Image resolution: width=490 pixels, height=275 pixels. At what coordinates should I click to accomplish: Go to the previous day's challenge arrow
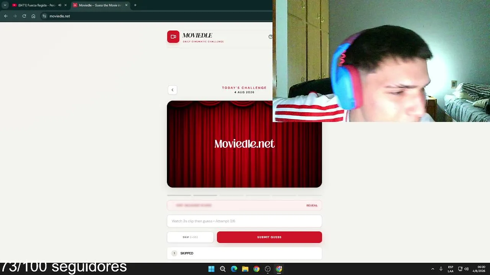pyautogui.click(x=172, y=90)
